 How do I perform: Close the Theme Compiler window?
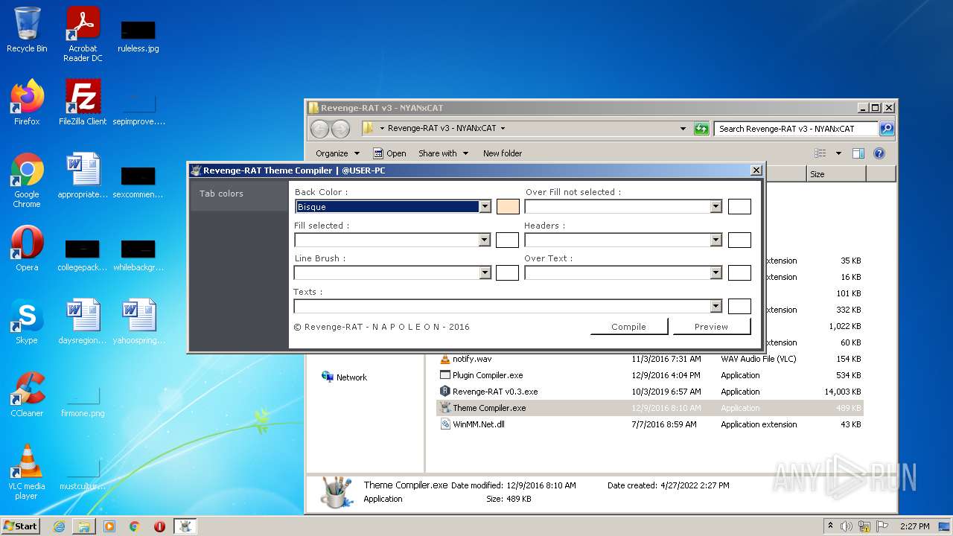pyautogui.click(x=756, y=170)
